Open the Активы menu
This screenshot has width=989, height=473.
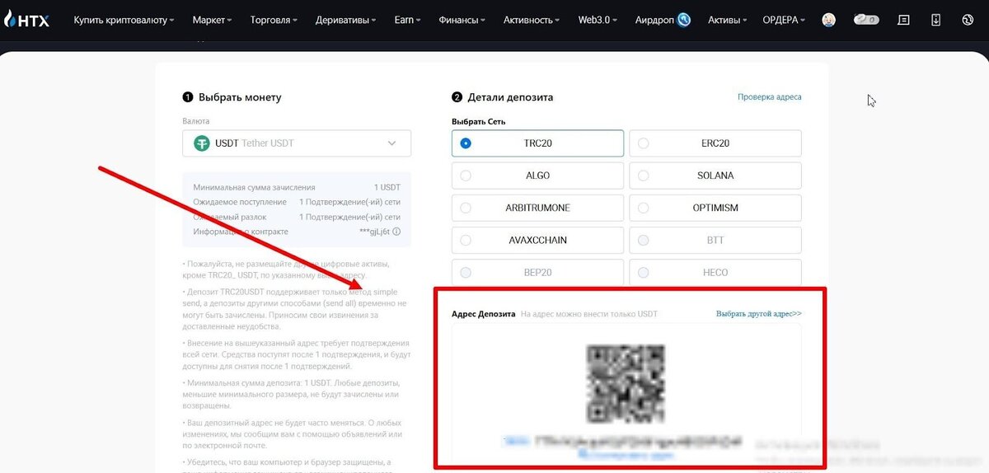pyautogui.click(x=728, y=20)
